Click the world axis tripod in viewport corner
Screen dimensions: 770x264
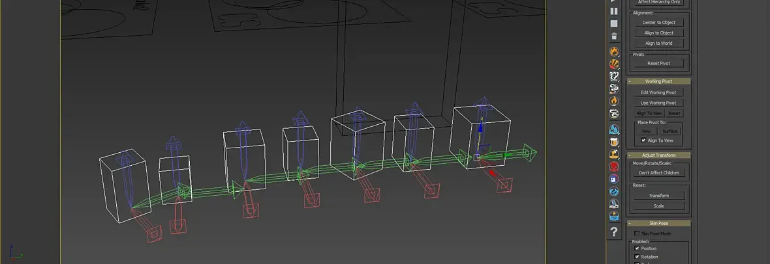[x=15, y=253]
